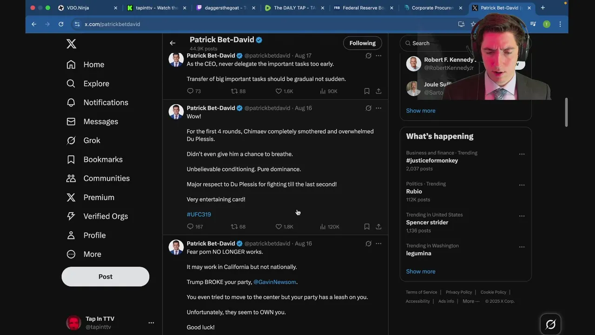Click Show more under What's happening
Image resolution: width=595 pixels, height=335 pixels.
pos(421,271)
